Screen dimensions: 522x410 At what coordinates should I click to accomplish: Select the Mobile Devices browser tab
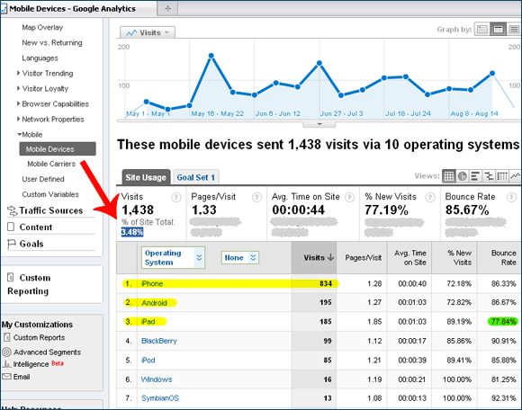pyautogui.click(x=78, y=9)
